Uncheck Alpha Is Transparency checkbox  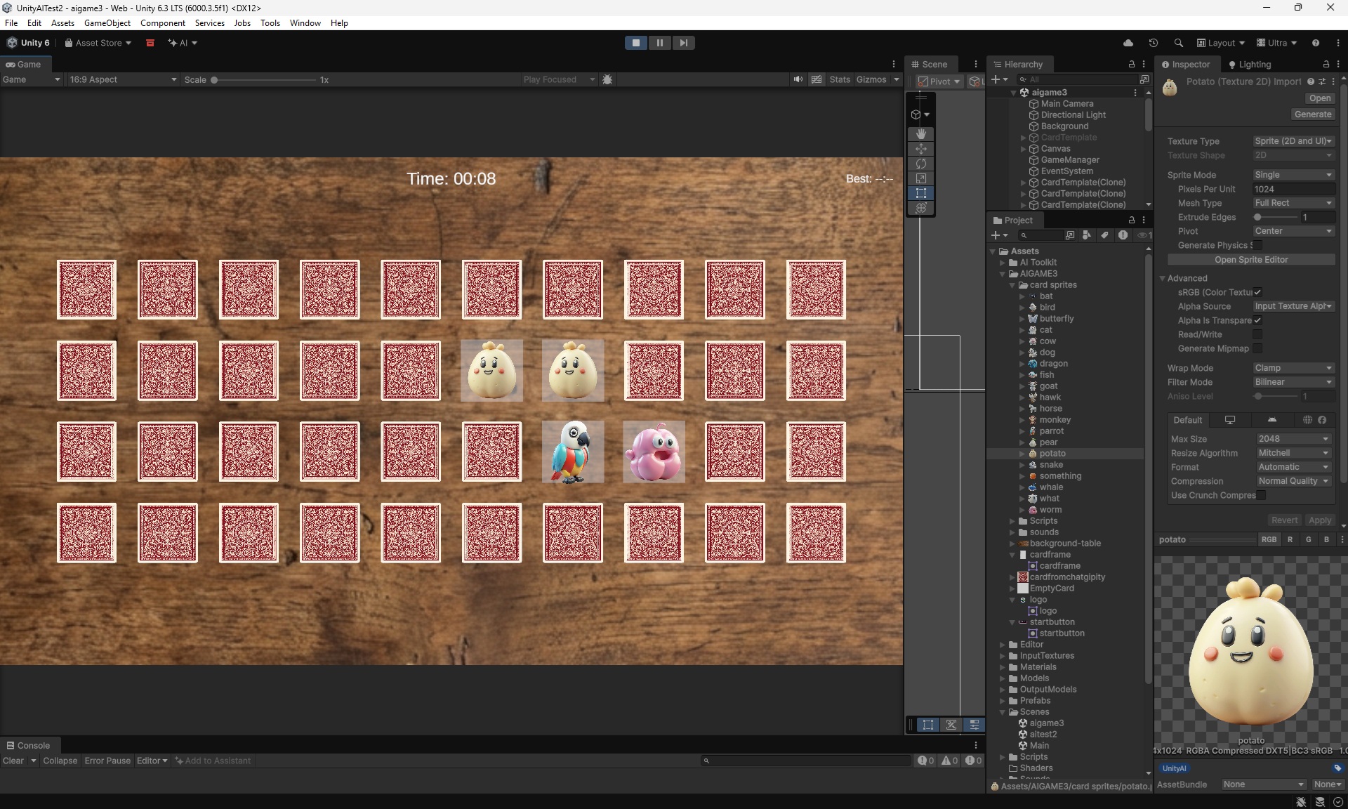coord(1257,320)
